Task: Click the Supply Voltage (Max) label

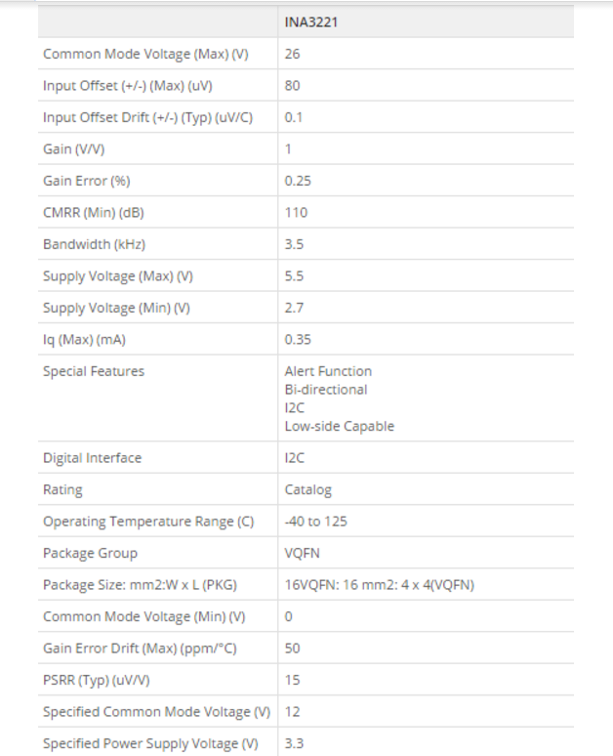Action: coord(117,276)
